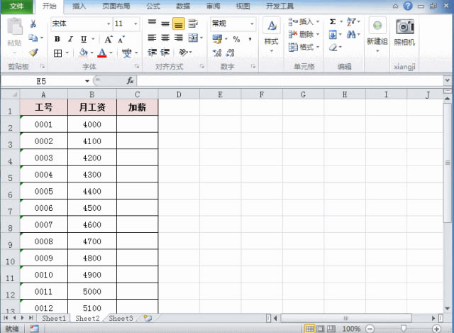
Task: Toggle Bold formatting
Action: click(x=57, y=39)
